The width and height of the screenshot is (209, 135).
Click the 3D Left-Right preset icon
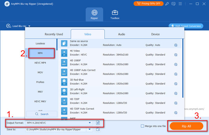(64, 92)
